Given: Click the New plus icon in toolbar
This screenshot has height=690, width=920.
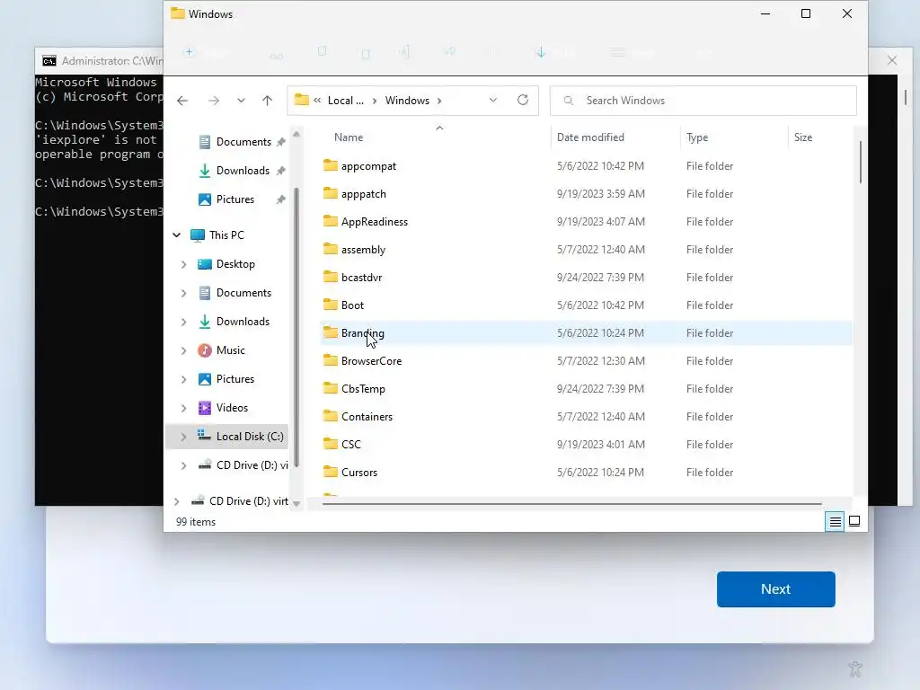Looking at the screenshot, I should (189, 52).
